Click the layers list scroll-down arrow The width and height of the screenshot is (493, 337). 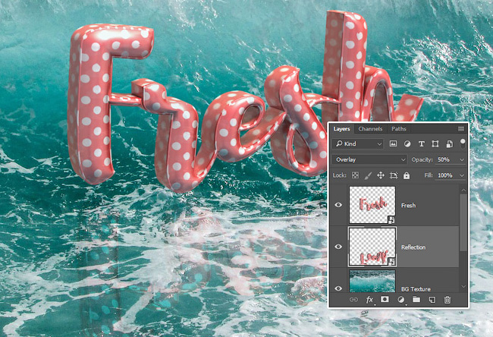coord(463,287)
